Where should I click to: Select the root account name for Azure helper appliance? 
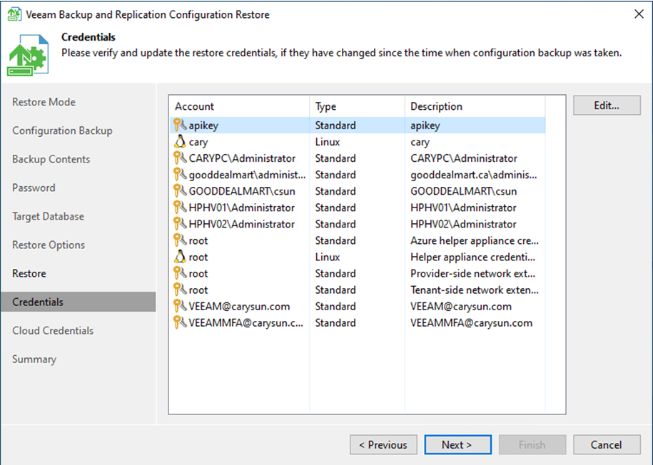[198, 240]
